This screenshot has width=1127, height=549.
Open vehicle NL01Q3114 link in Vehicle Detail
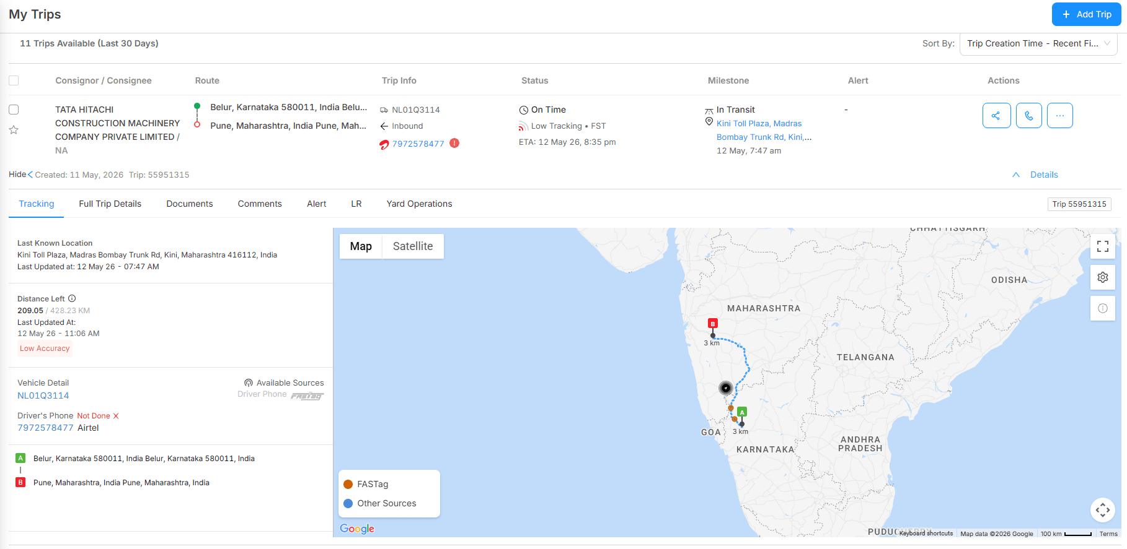(43, 396)
